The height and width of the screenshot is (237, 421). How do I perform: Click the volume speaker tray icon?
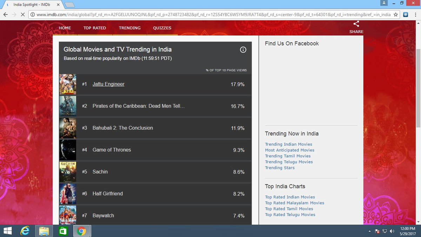pos(392,231)
